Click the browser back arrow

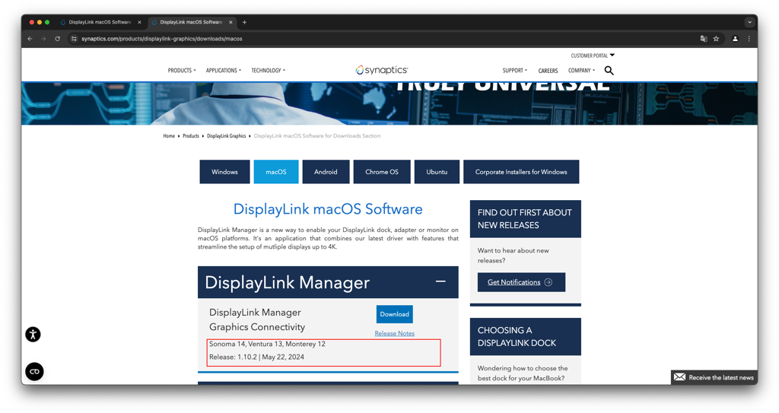(x=30, y=39)
